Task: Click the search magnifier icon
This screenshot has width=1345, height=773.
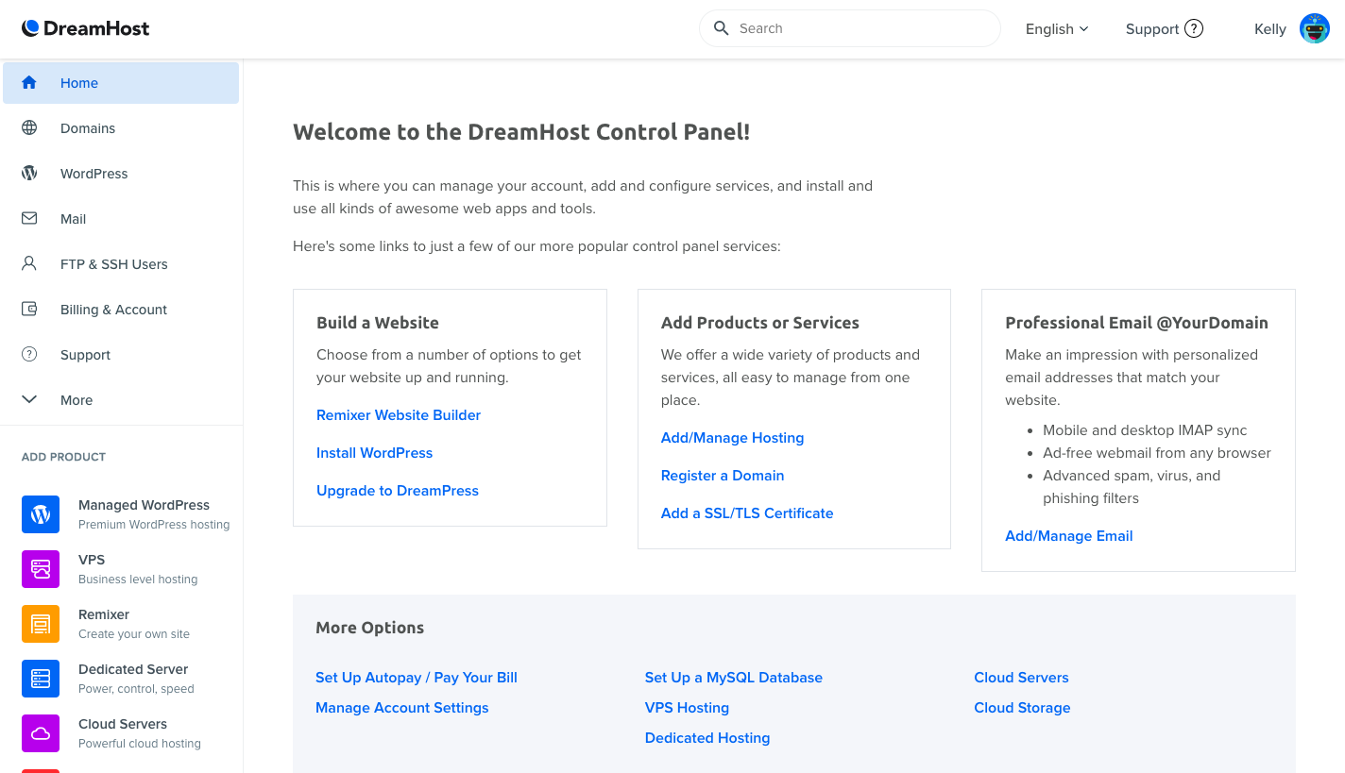Action: (722, 28)
